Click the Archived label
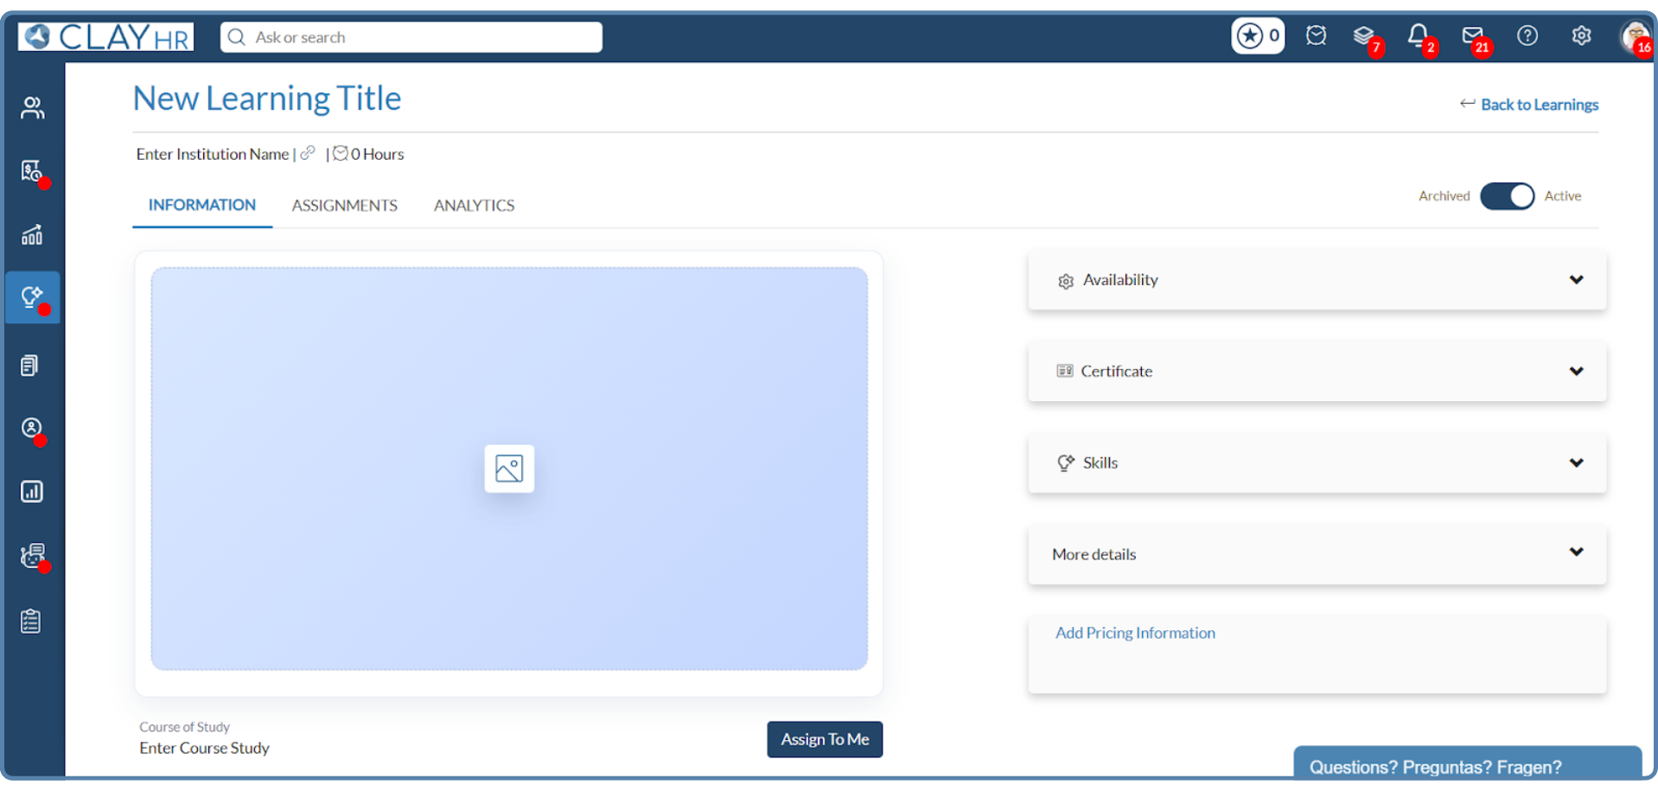 pyautogui.click(x=1444, y=196)
